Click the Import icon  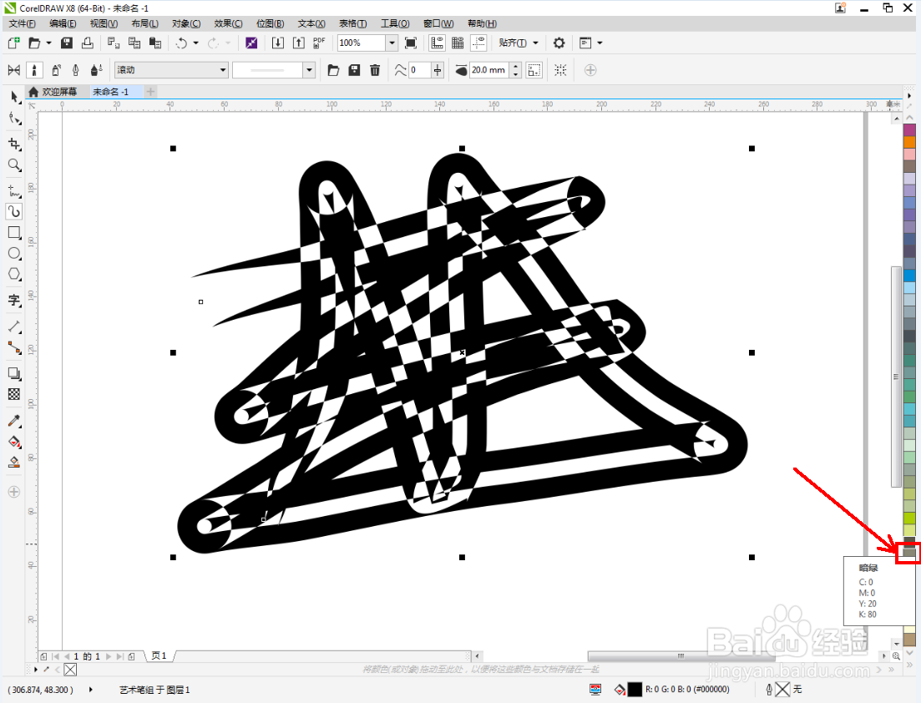[x=278, y=43]
